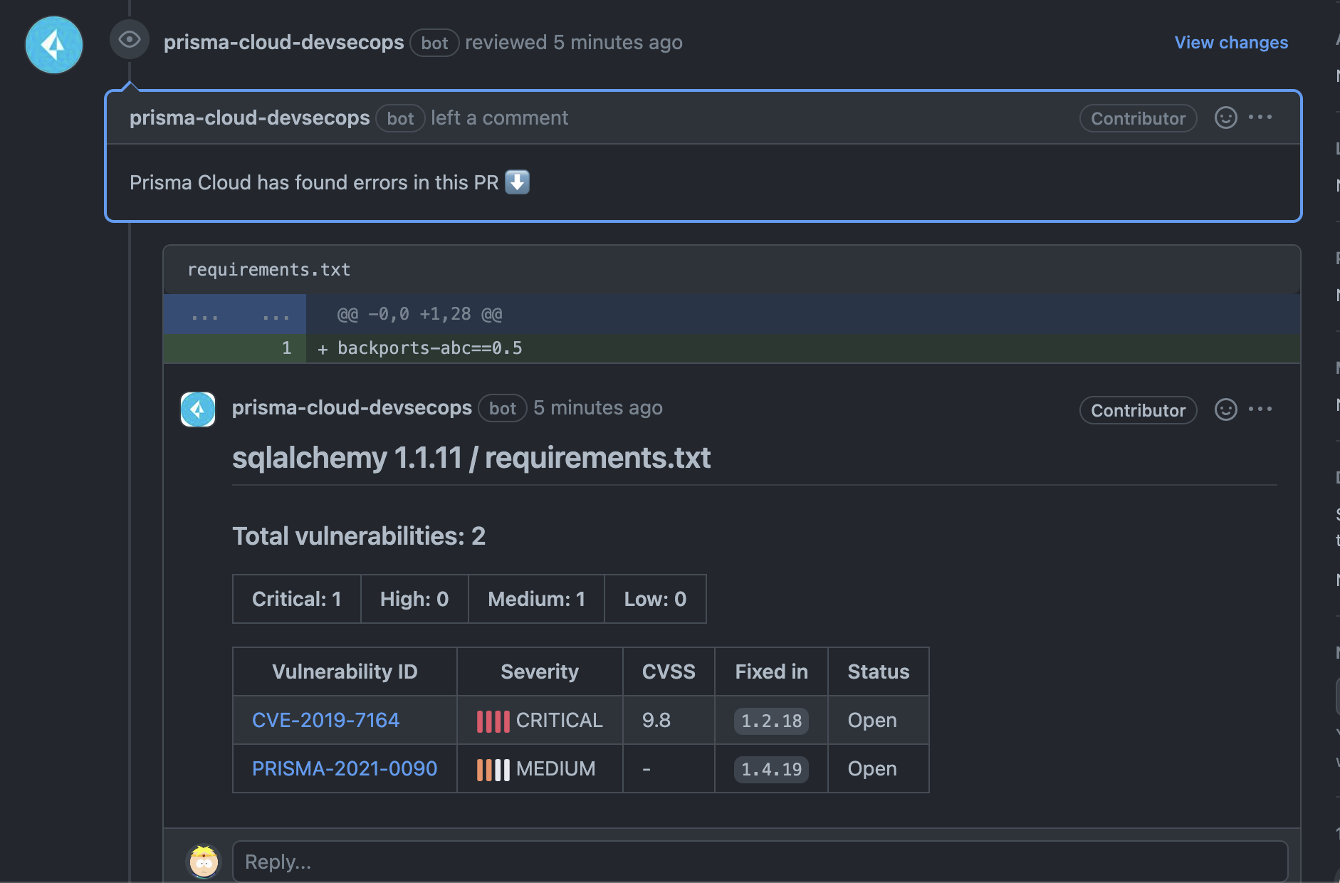
Task: Click the fixed-in version 1.2.18
Action: point(771,721)
